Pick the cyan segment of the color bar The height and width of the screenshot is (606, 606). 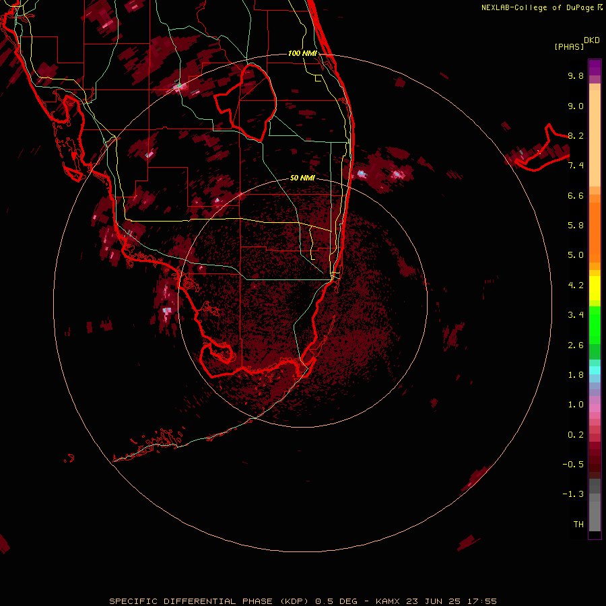(x=595, y=370)
